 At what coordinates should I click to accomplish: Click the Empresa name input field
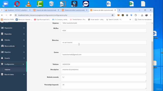(104, 23)
